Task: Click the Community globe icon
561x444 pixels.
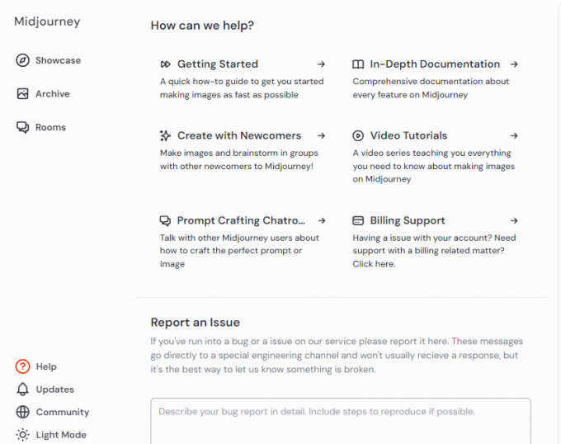Action: coord(22,412)
